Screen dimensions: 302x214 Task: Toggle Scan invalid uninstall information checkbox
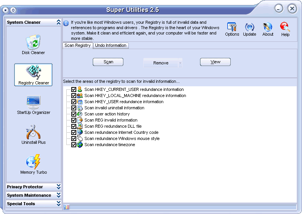click(x=74, y=108)
